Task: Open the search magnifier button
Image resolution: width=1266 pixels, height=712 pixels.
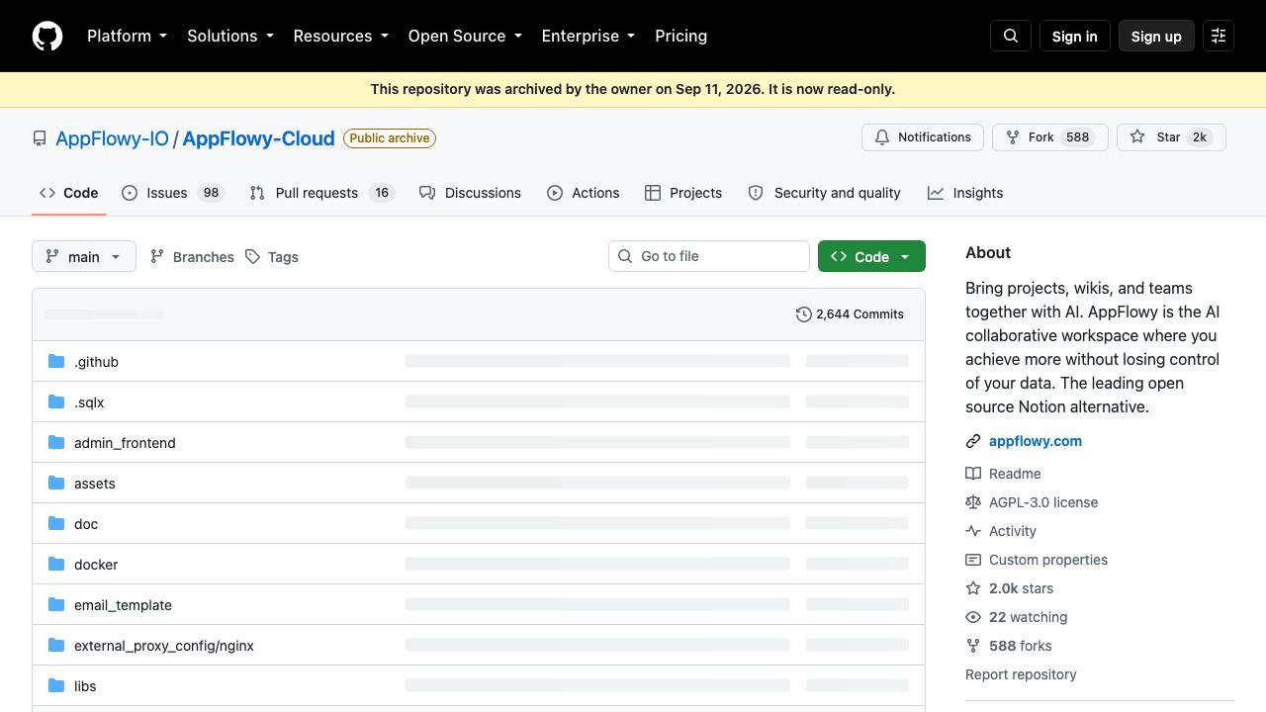Action: (1011, 36)
